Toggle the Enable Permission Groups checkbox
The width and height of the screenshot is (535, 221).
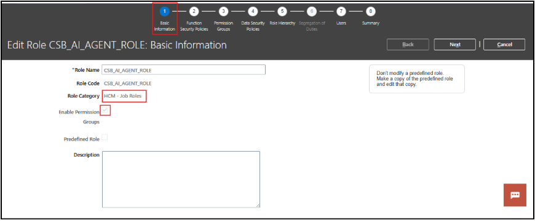point(105,110)
